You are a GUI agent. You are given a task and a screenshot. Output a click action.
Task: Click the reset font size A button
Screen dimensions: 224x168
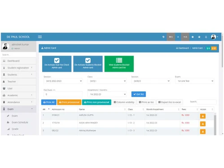[x=178, y=37]
